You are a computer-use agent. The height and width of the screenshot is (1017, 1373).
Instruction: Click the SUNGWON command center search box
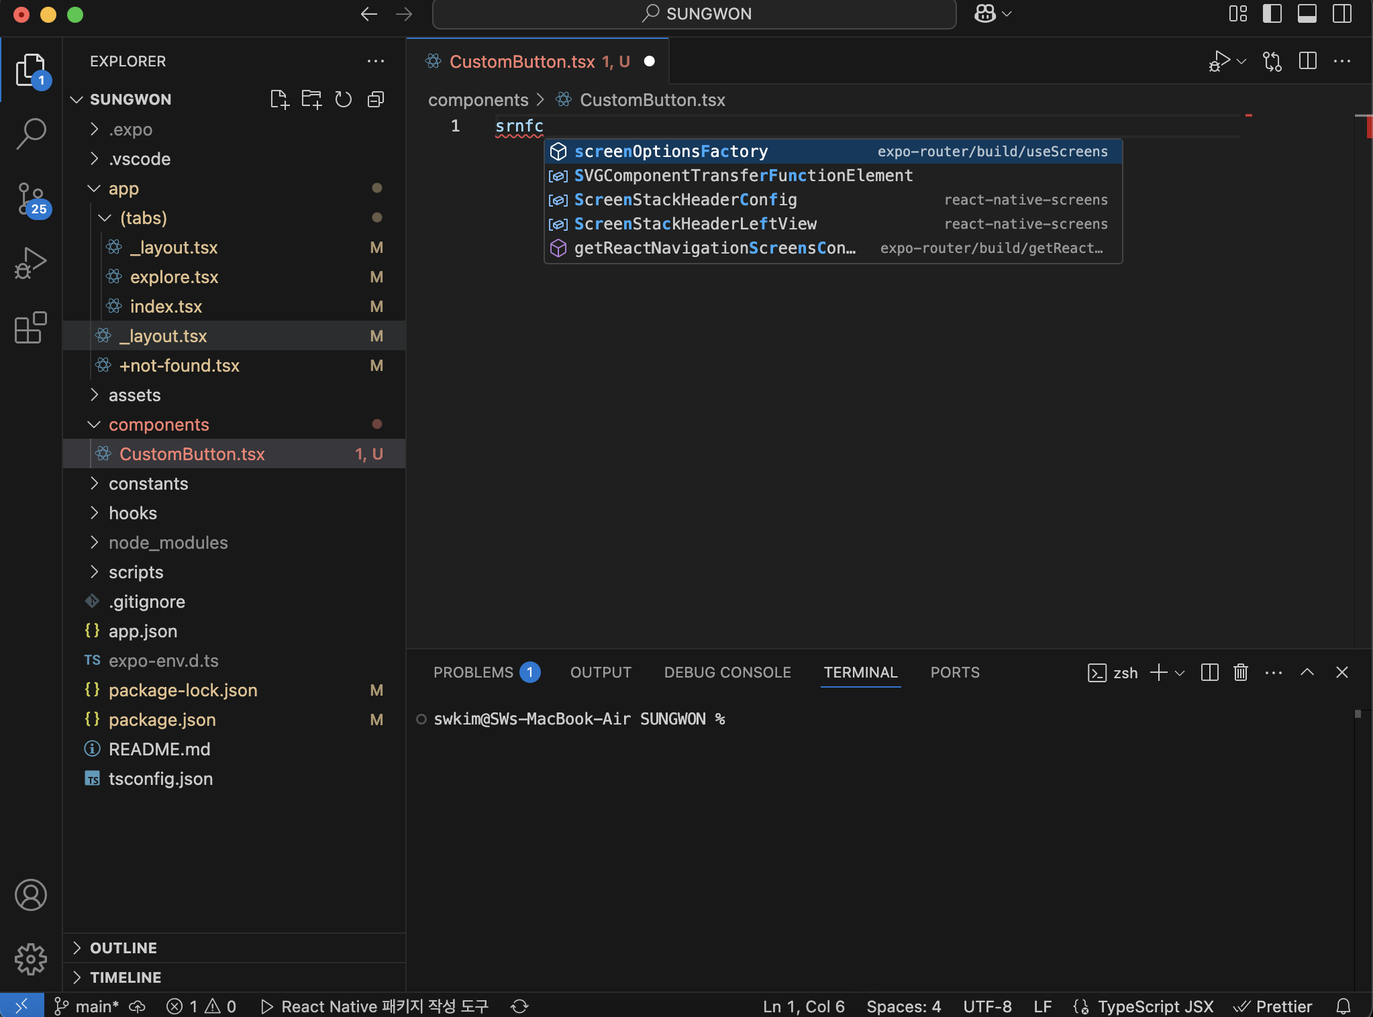point(694,14)
